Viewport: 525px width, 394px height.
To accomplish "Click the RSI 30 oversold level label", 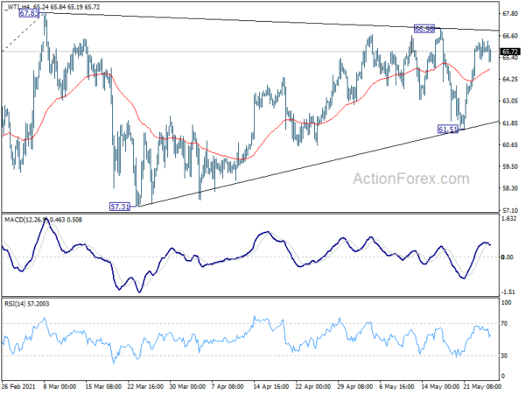I will coord(505,355).
